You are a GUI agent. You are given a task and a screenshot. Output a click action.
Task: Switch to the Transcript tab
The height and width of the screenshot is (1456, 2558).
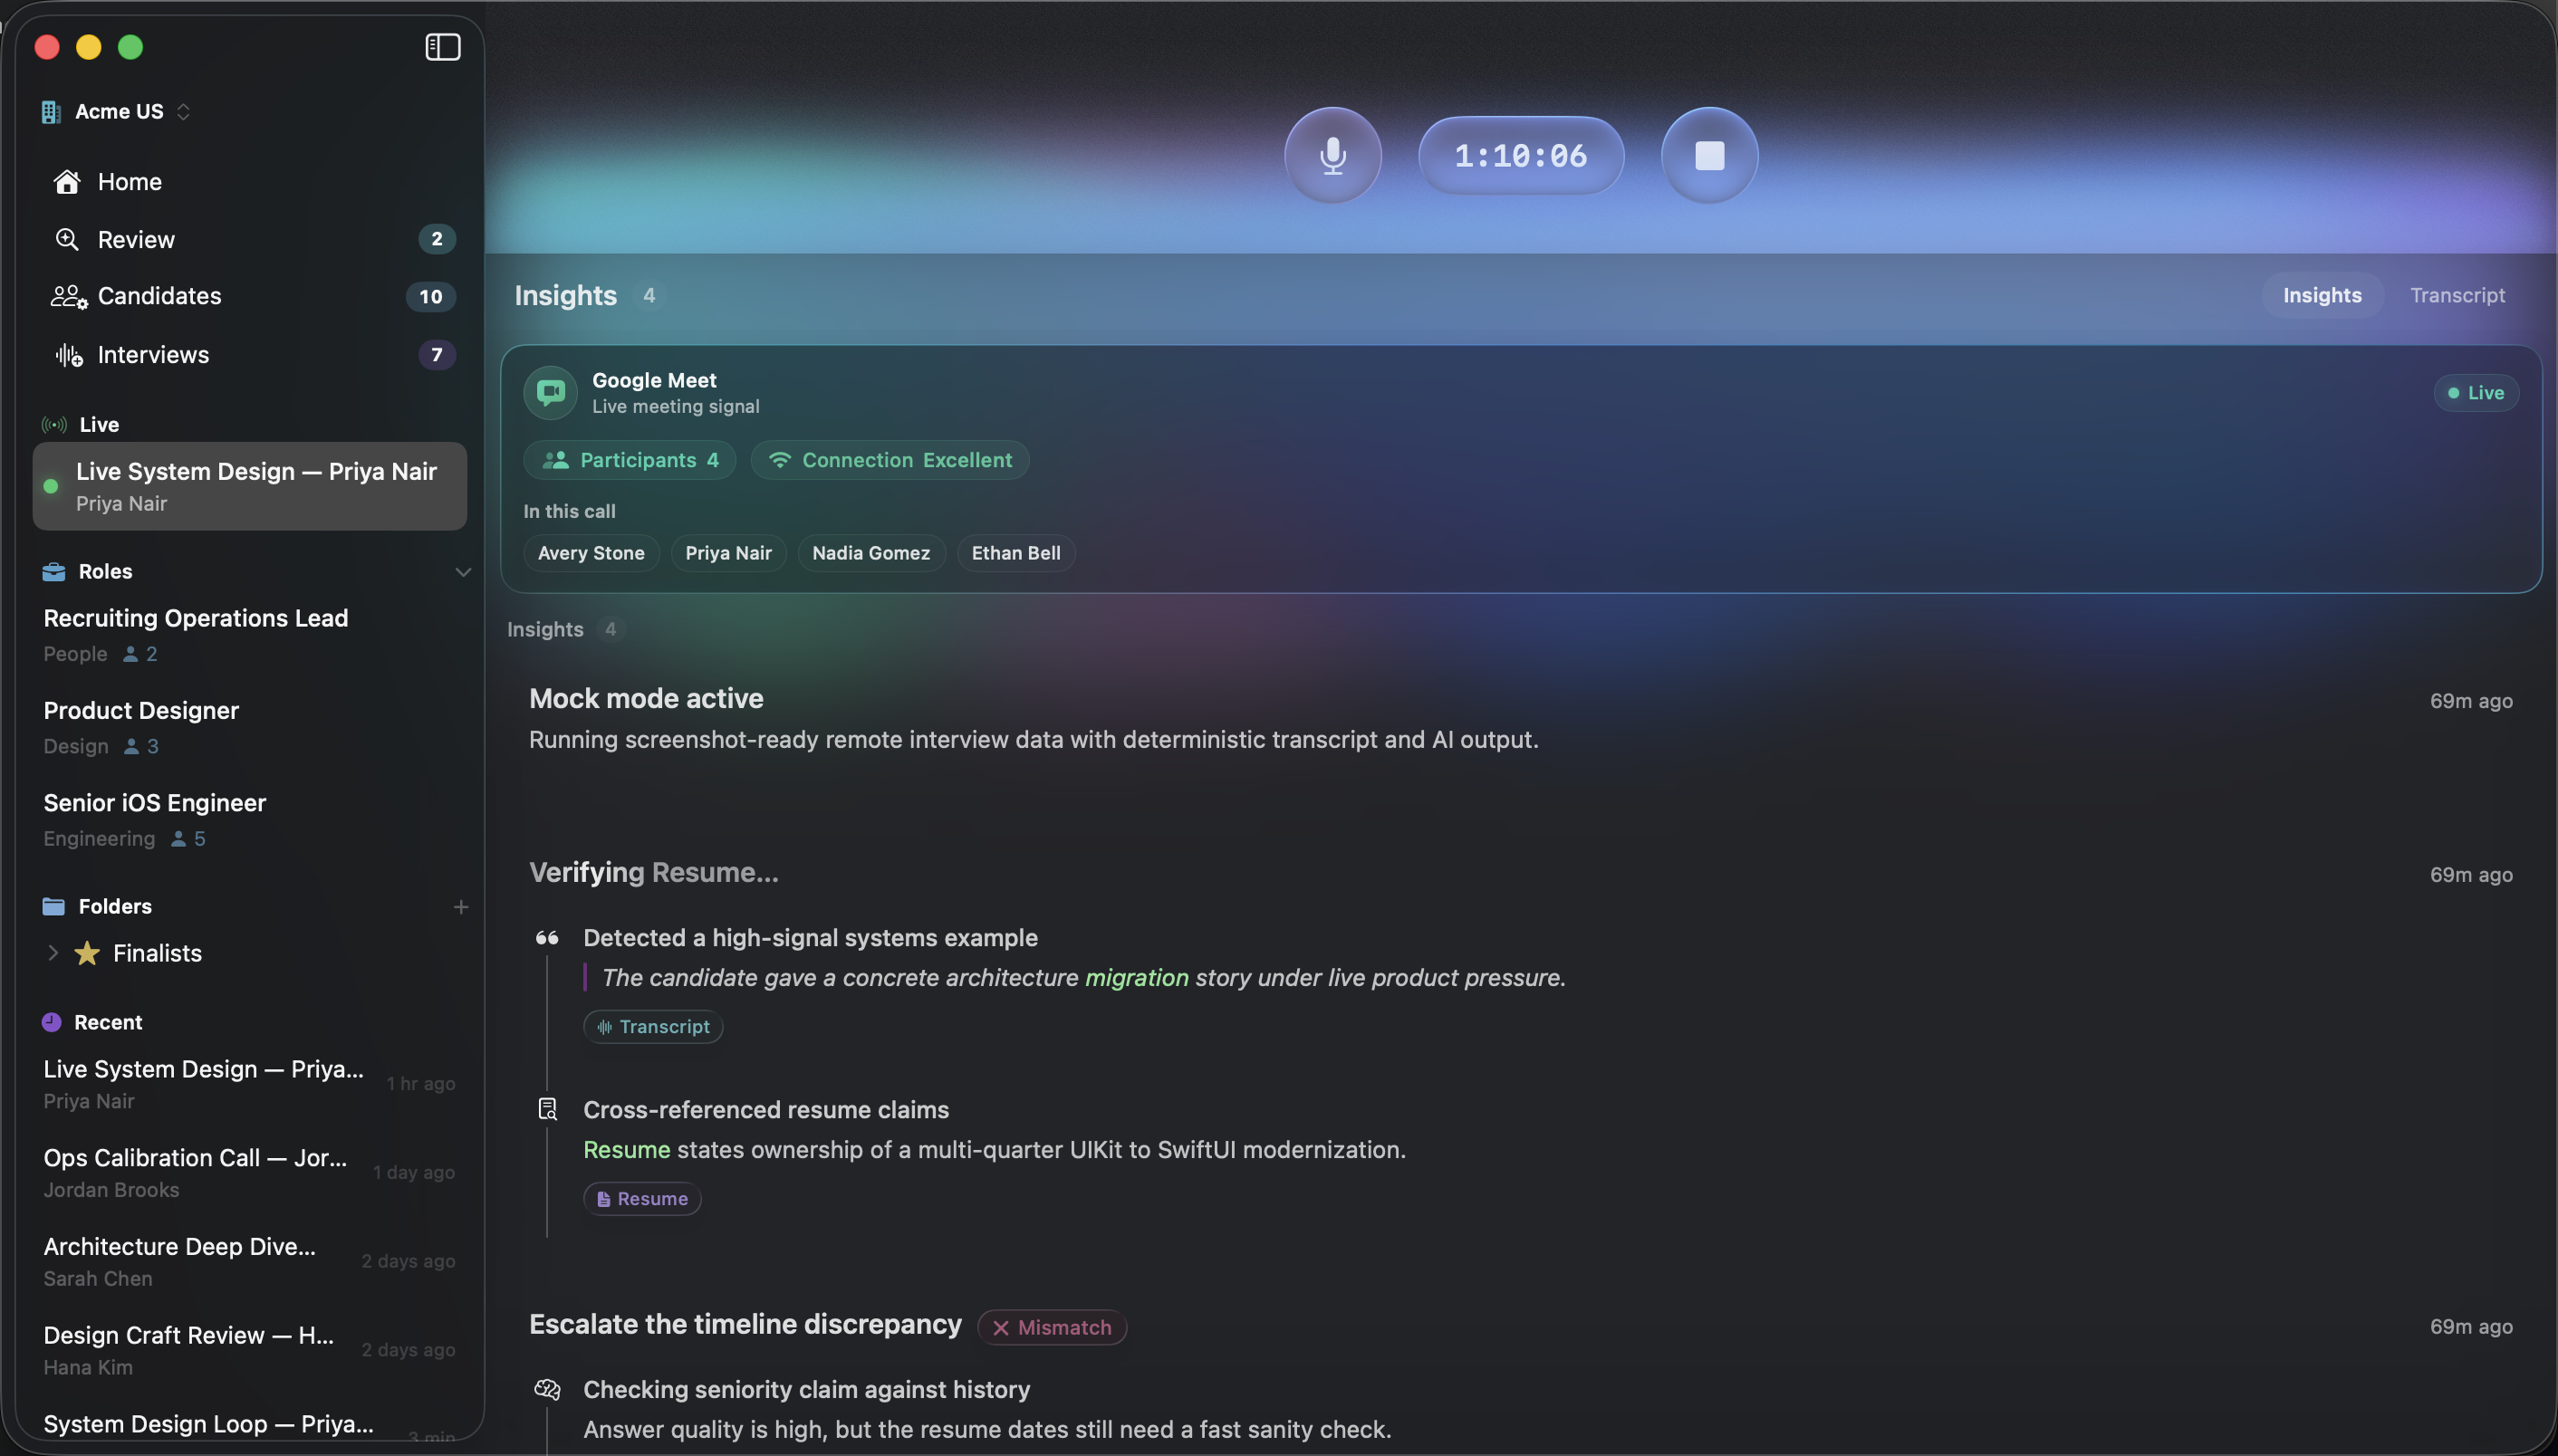[x=2457, y=296]
